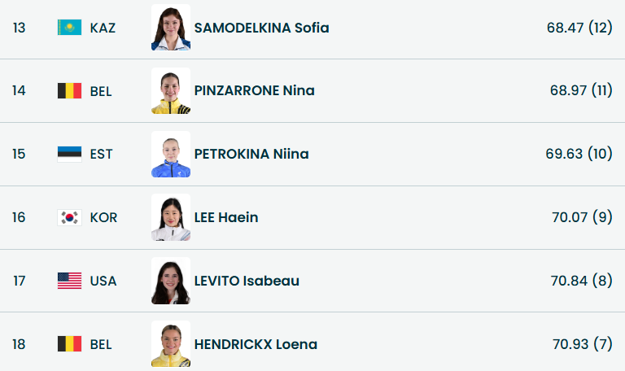Open Loena Hendrickx's profile photo

point(171,344)
